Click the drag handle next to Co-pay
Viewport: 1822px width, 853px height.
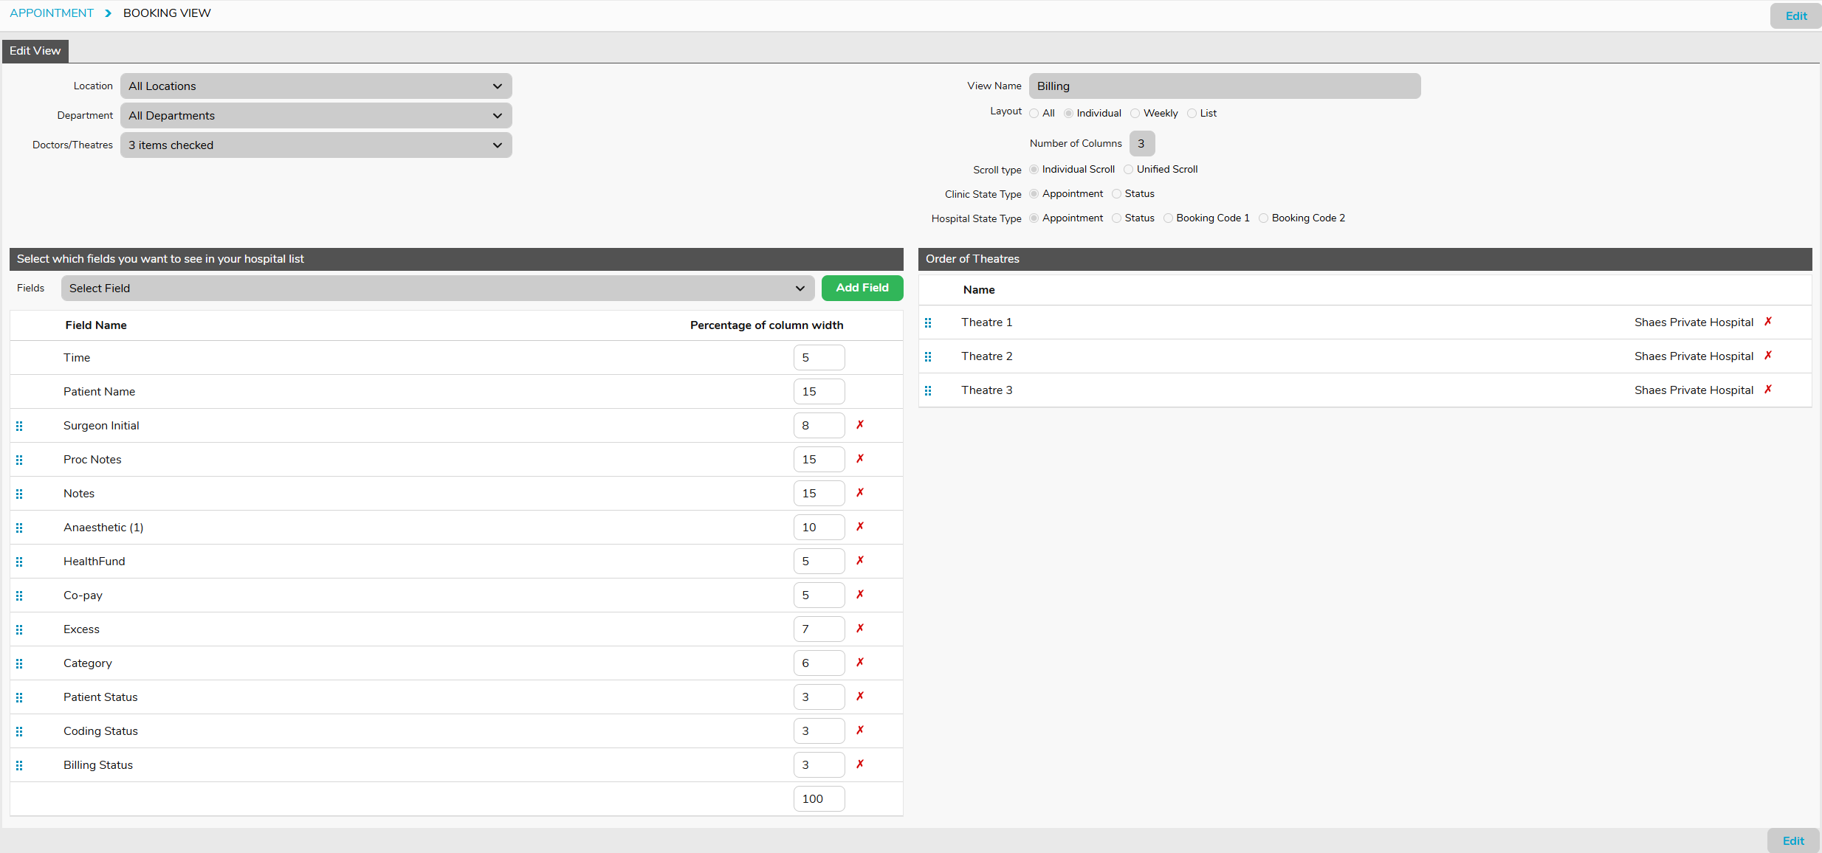click(x=19, y=595)
